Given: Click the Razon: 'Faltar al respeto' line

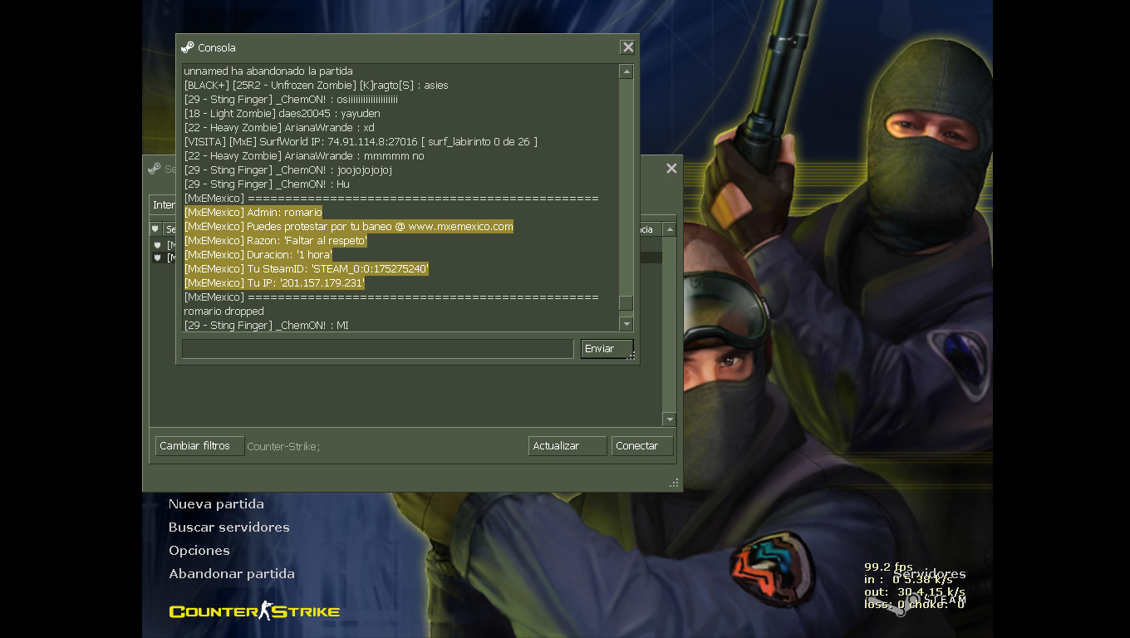Looking at the screenshot, I should point(275,241).
